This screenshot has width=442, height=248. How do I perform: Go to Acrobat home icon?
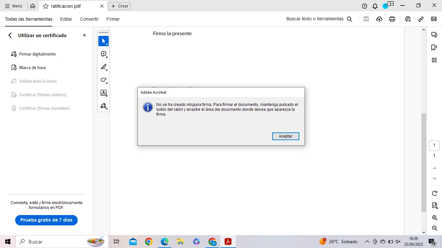(33, 6)
